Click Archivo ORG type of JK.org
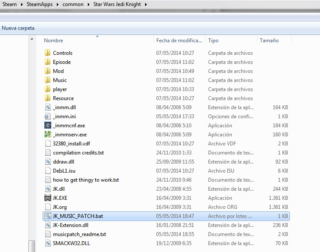The height and width of the screenshot is (252, 320). pos(223,207)
